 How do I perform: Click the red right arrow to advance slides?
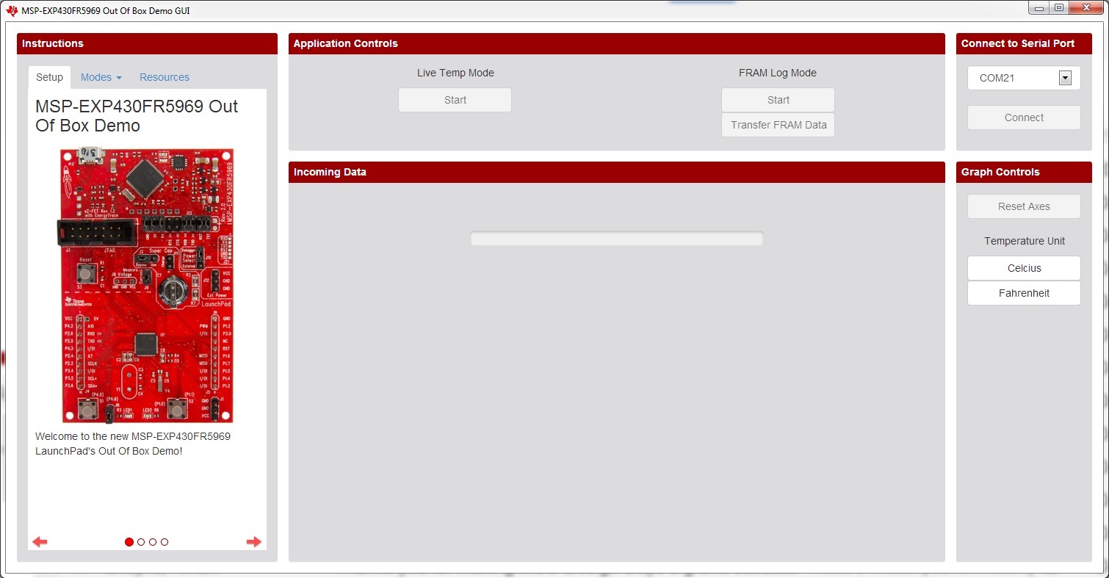tap(254, 542)
